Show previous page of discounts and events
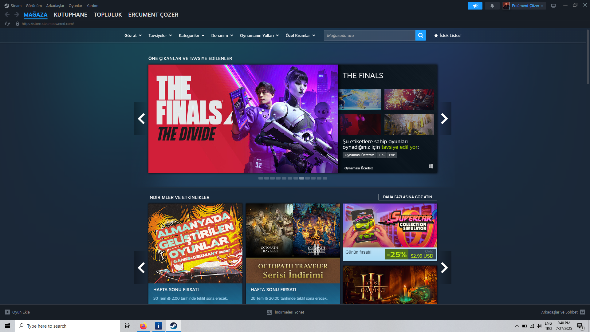Viewport: 590px width, 332px height. coord(141,268)
